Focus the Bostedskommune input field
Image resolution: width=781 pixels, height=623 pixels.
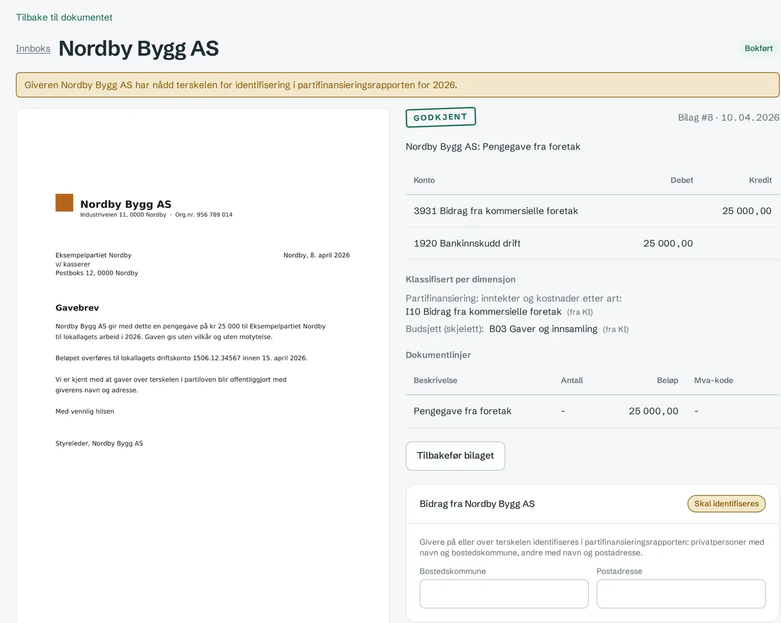click(x=504, y=594)
